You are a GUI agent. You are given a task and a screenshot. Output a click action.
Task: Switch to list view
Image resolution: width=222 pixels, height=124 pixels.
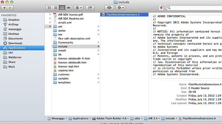56,8
